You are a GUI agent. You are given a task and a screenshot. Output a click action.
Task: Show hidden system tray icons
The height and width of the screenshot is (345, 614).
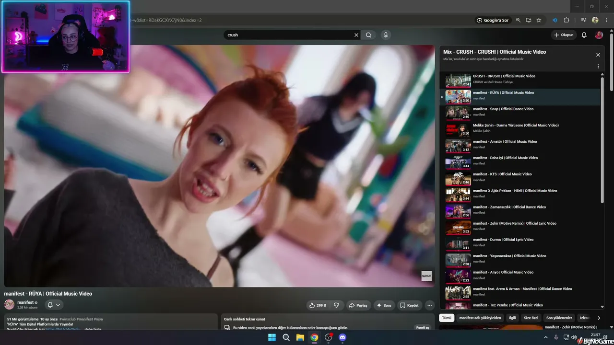pyautogui.click(x=545, y=337)
